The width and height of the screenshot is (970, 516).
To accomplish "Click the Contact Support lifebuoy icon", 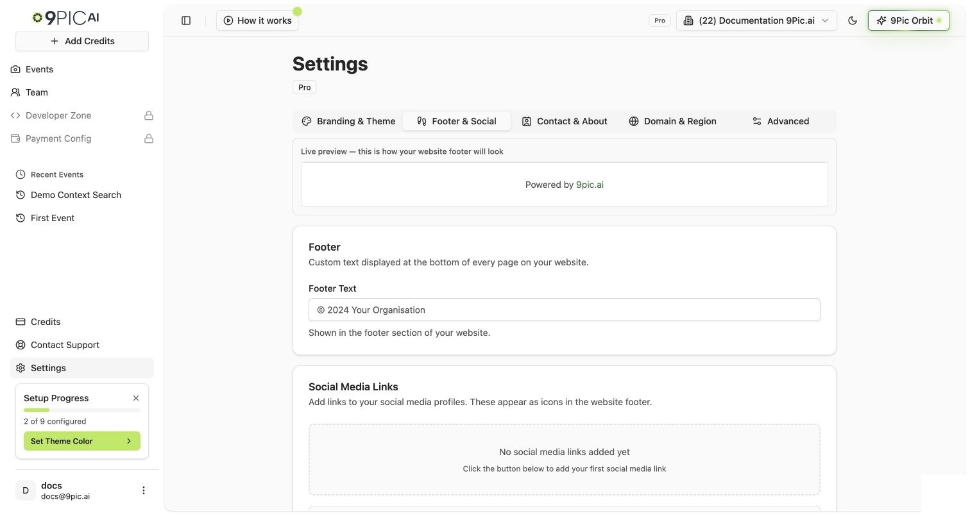I will [21, 345].
